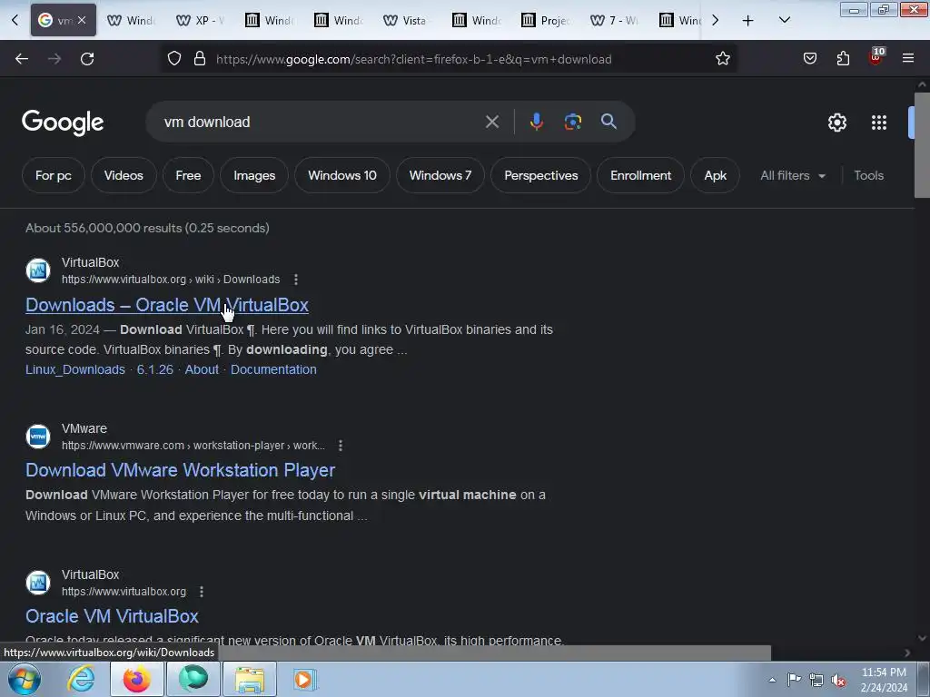930x697 pixels.
Task: Submit search with magnifier icon
Action: [x=608, y=122]
